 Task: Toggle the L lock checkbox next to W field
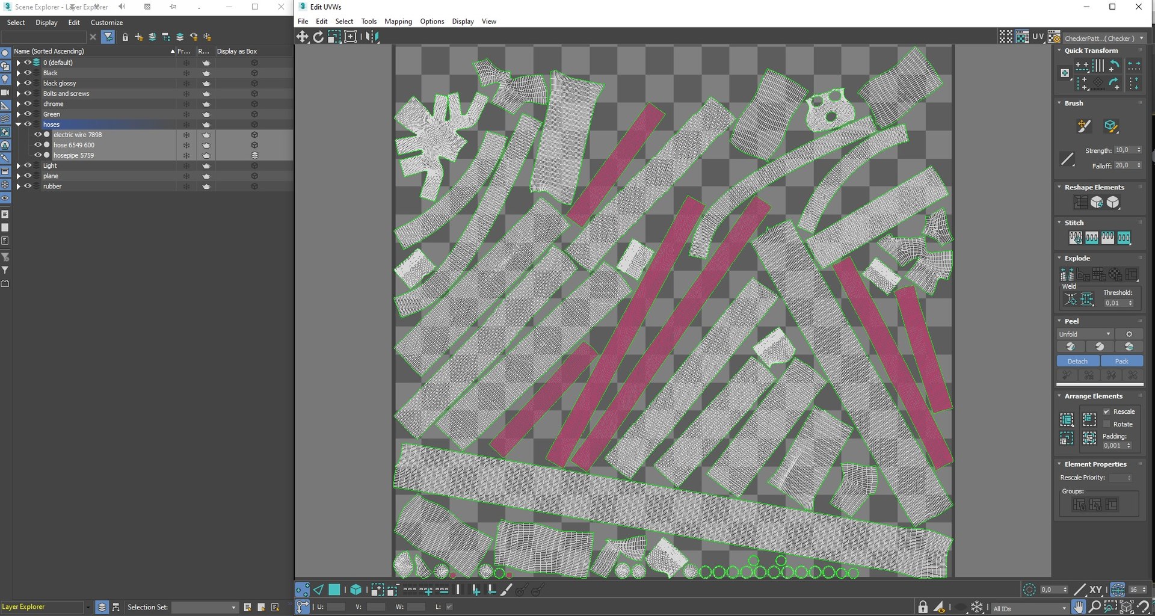(x=449, y=607)
